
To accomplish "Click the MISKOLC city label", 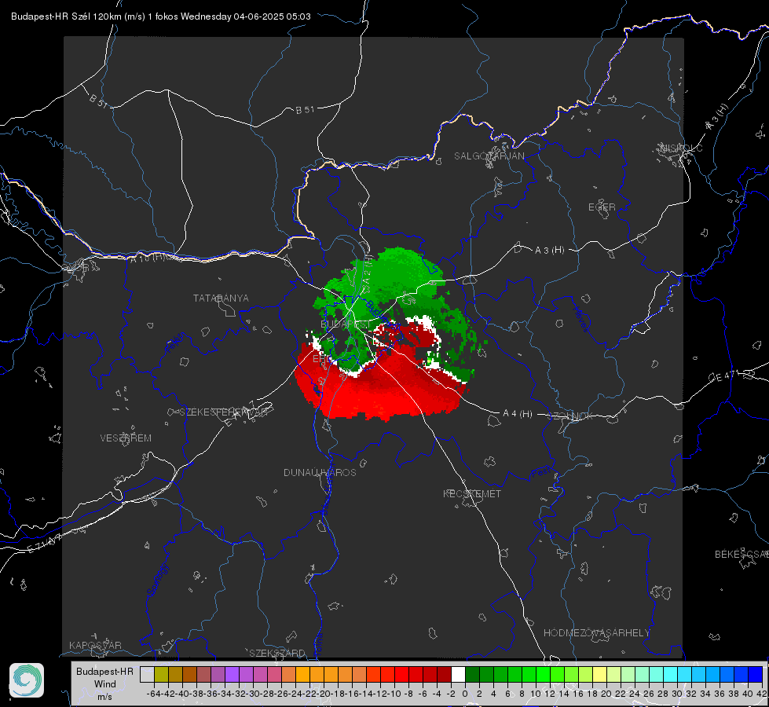I will (681, 148).
